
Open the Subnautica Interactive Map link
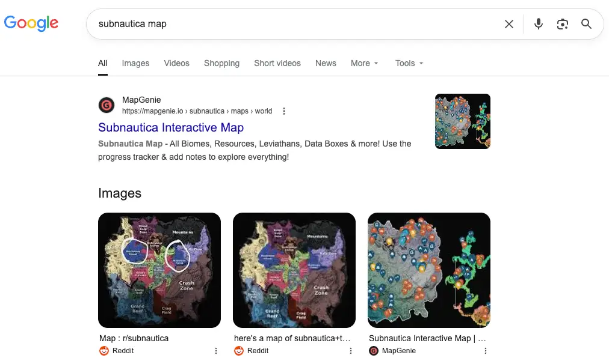[x=171, y=127]
